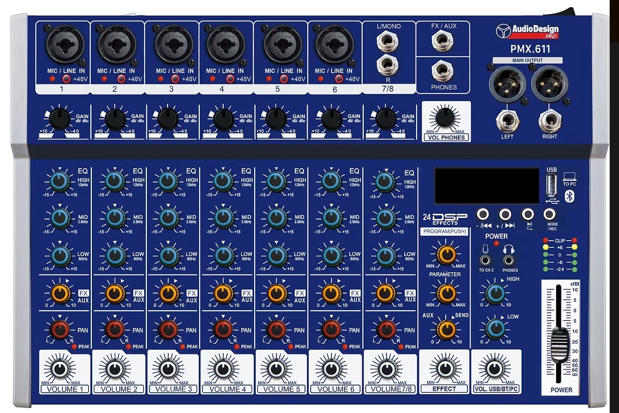Screen dimensions: 619x413
Task: Click the USB port slot
Action: click(x=551, y=185)
